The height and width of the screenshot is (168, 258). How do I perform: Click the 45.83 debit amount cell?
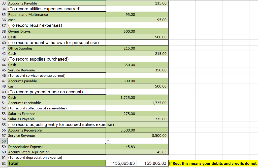click(121, 147)
